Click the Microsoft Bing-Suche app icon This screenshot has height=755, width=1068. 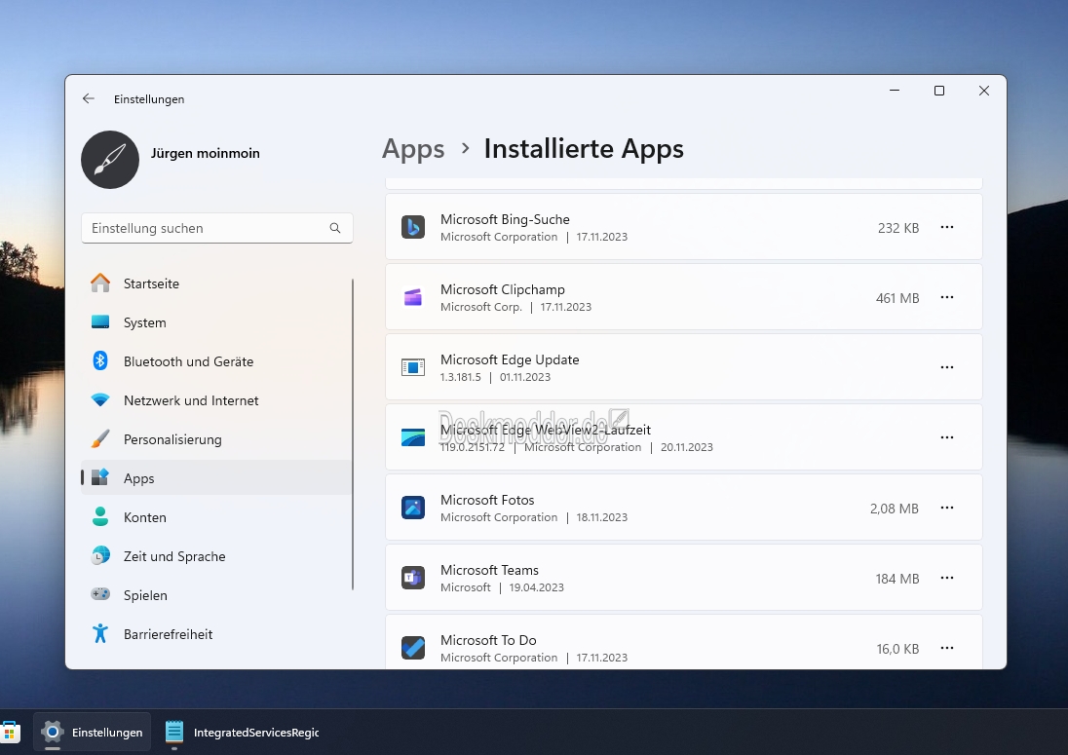(x=413, y=227)
